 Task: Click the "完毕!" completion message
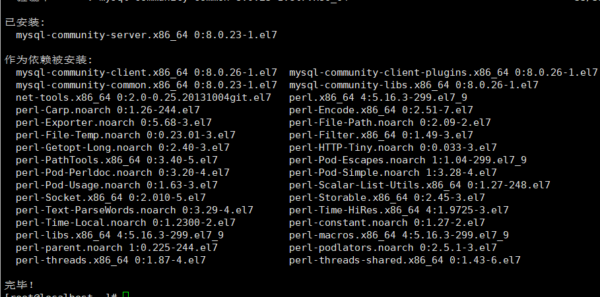[20, 284]
